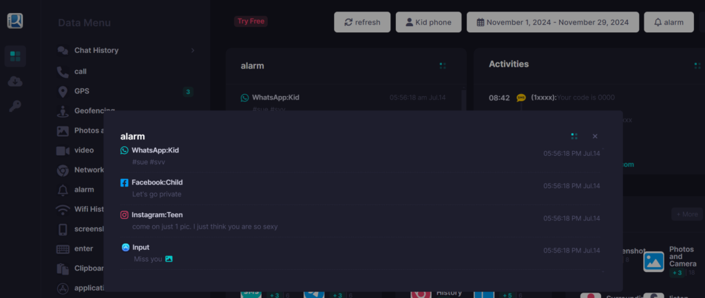Click the alarm button in top bar

[669, 22]
